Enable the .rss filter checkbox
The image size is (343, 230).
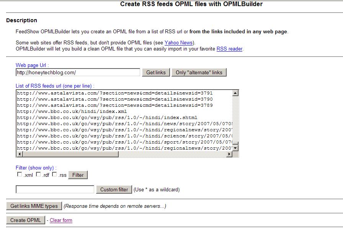(x=54, y=174)
